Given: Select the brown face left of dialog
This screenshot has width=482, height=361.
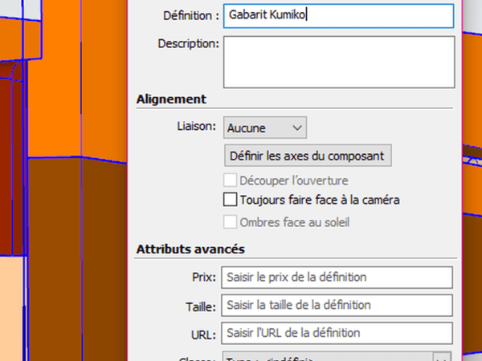Looking at the screenshot, I should tap(76, 257).
